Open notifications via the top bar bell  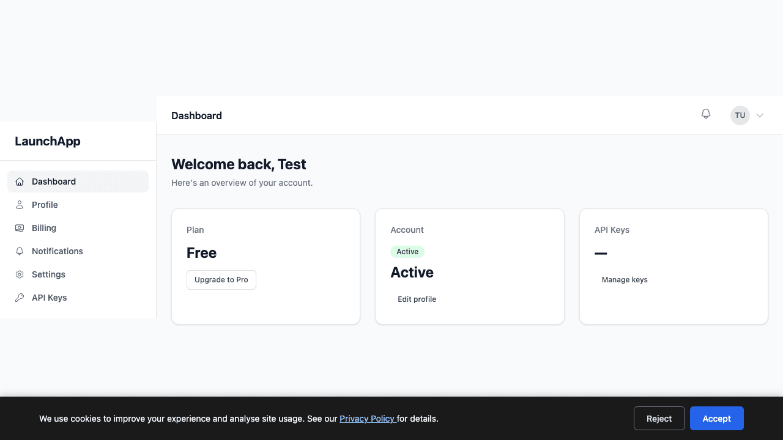pos(705,114)
